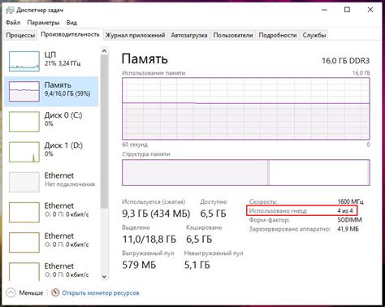Image resolution: width=385 pixels, height=307 pixels.
Task: Open the Открыть монитор ресурсов link
Action: (101, 292)
